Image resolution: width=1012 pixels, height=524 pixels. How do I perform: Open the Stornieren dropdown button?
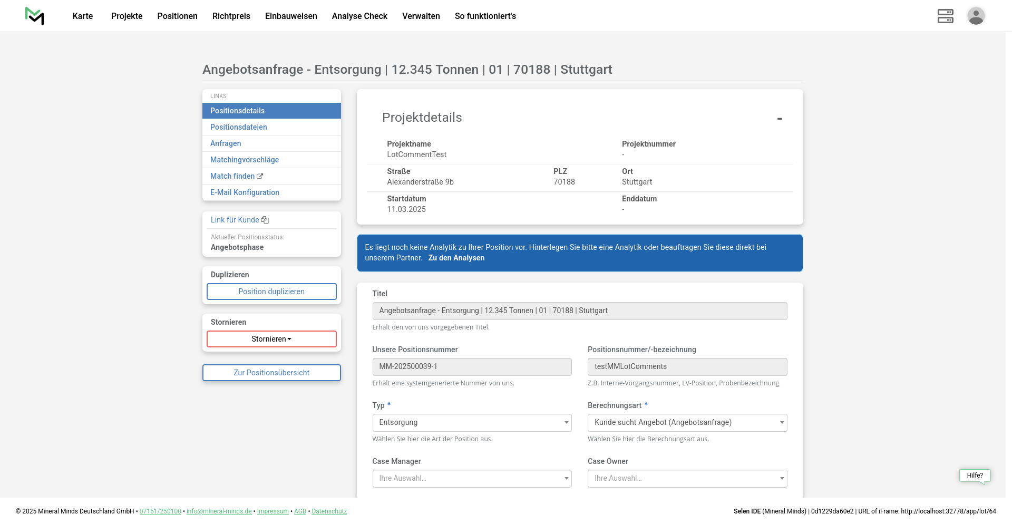coord(271,339)
